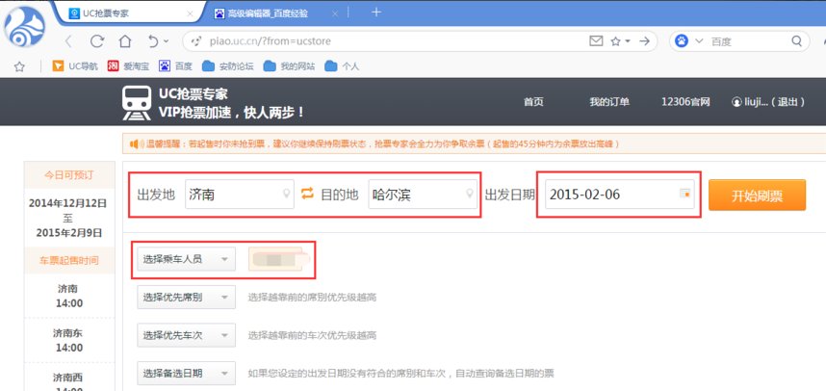The width and height of the screenshot is (826, 391).
Task: Open the 个人 bookmark folder
Action: pos(342,66)
